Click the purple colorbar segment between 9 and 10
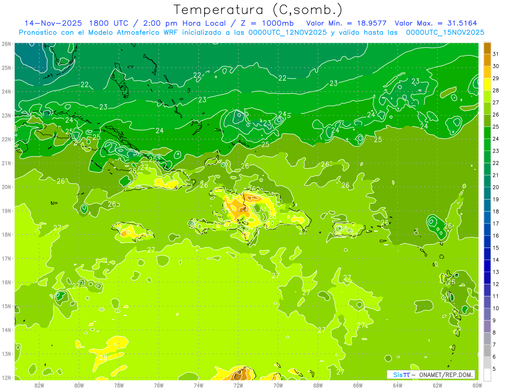The height and width of the screenshot is (391, 507). [487, 314]
